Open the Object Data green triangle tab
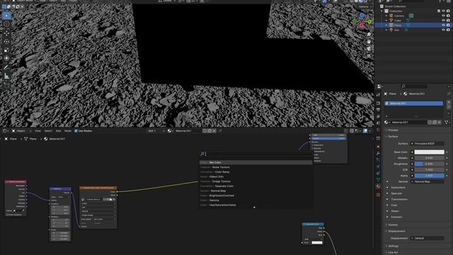This screenshot has width=453, height=255. coord(378,180)
